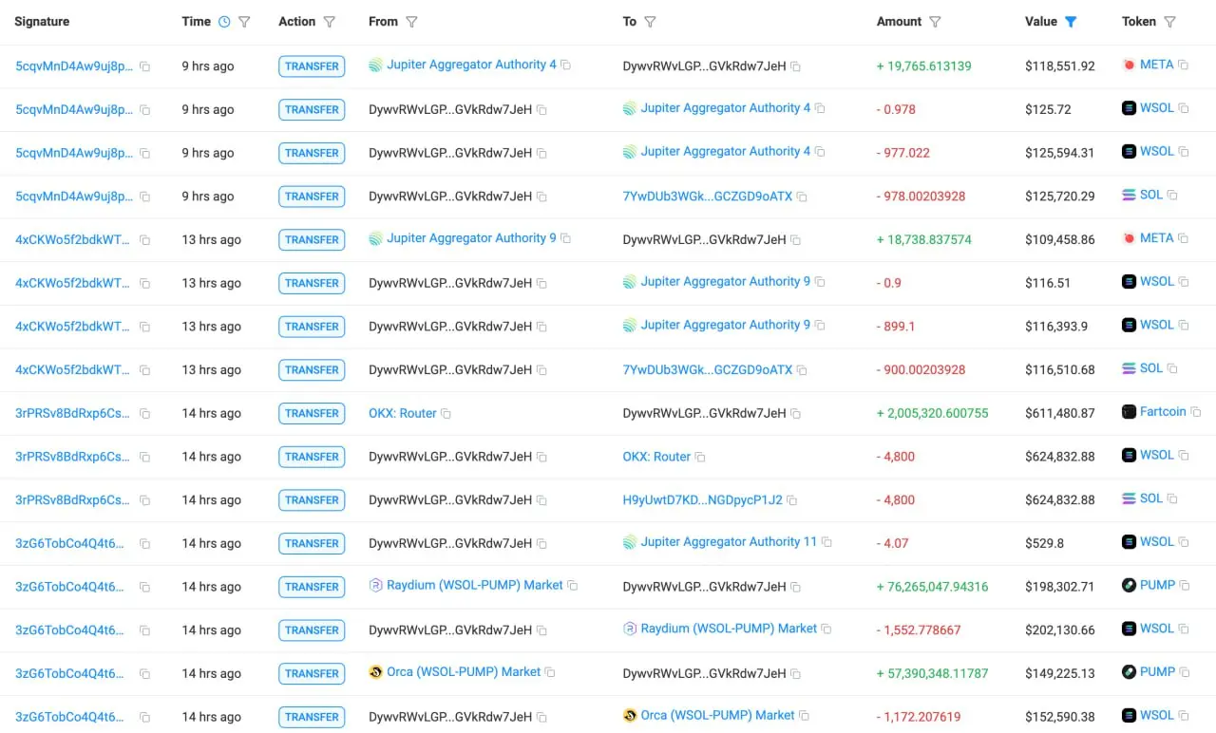Open Jupiter Aggregator Authority 11 account
1216x733 pixels.
(729, 542)
